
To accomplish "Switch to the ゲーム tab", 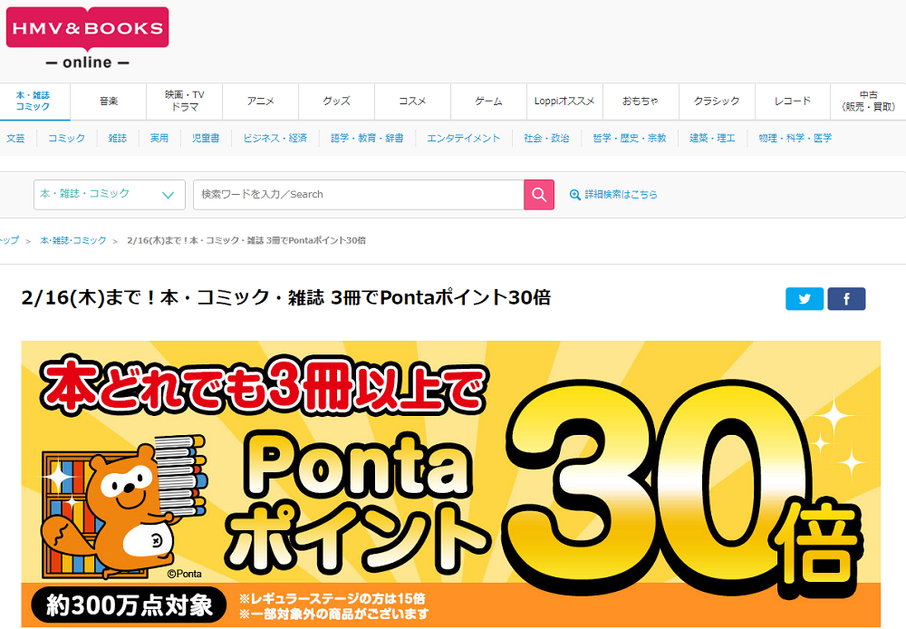I will click(x=489, y=102).
